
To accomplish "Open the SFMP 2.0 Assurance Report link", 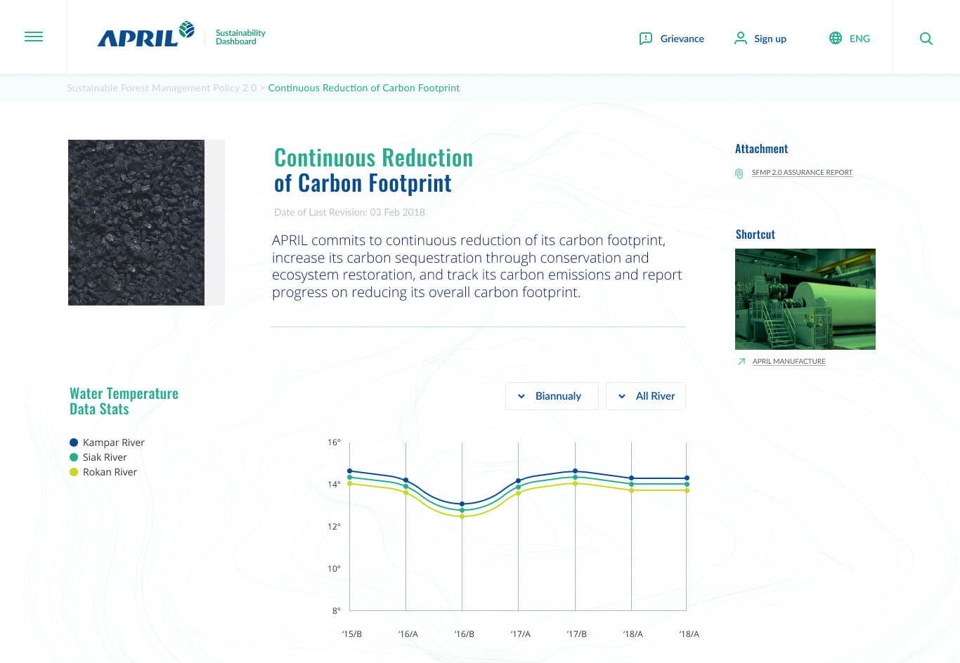I will click(802, 172).
